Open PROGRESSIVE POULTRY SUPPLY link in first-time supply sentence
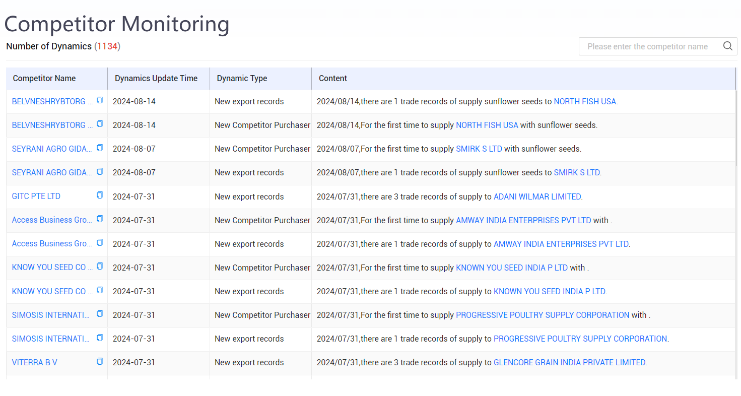The width and height of the screenshot is (741, 396). (543, 315)
